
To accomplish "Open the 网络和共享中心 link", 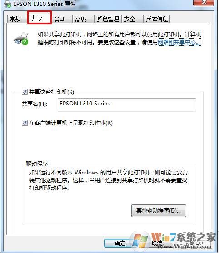I will [179, 42].
